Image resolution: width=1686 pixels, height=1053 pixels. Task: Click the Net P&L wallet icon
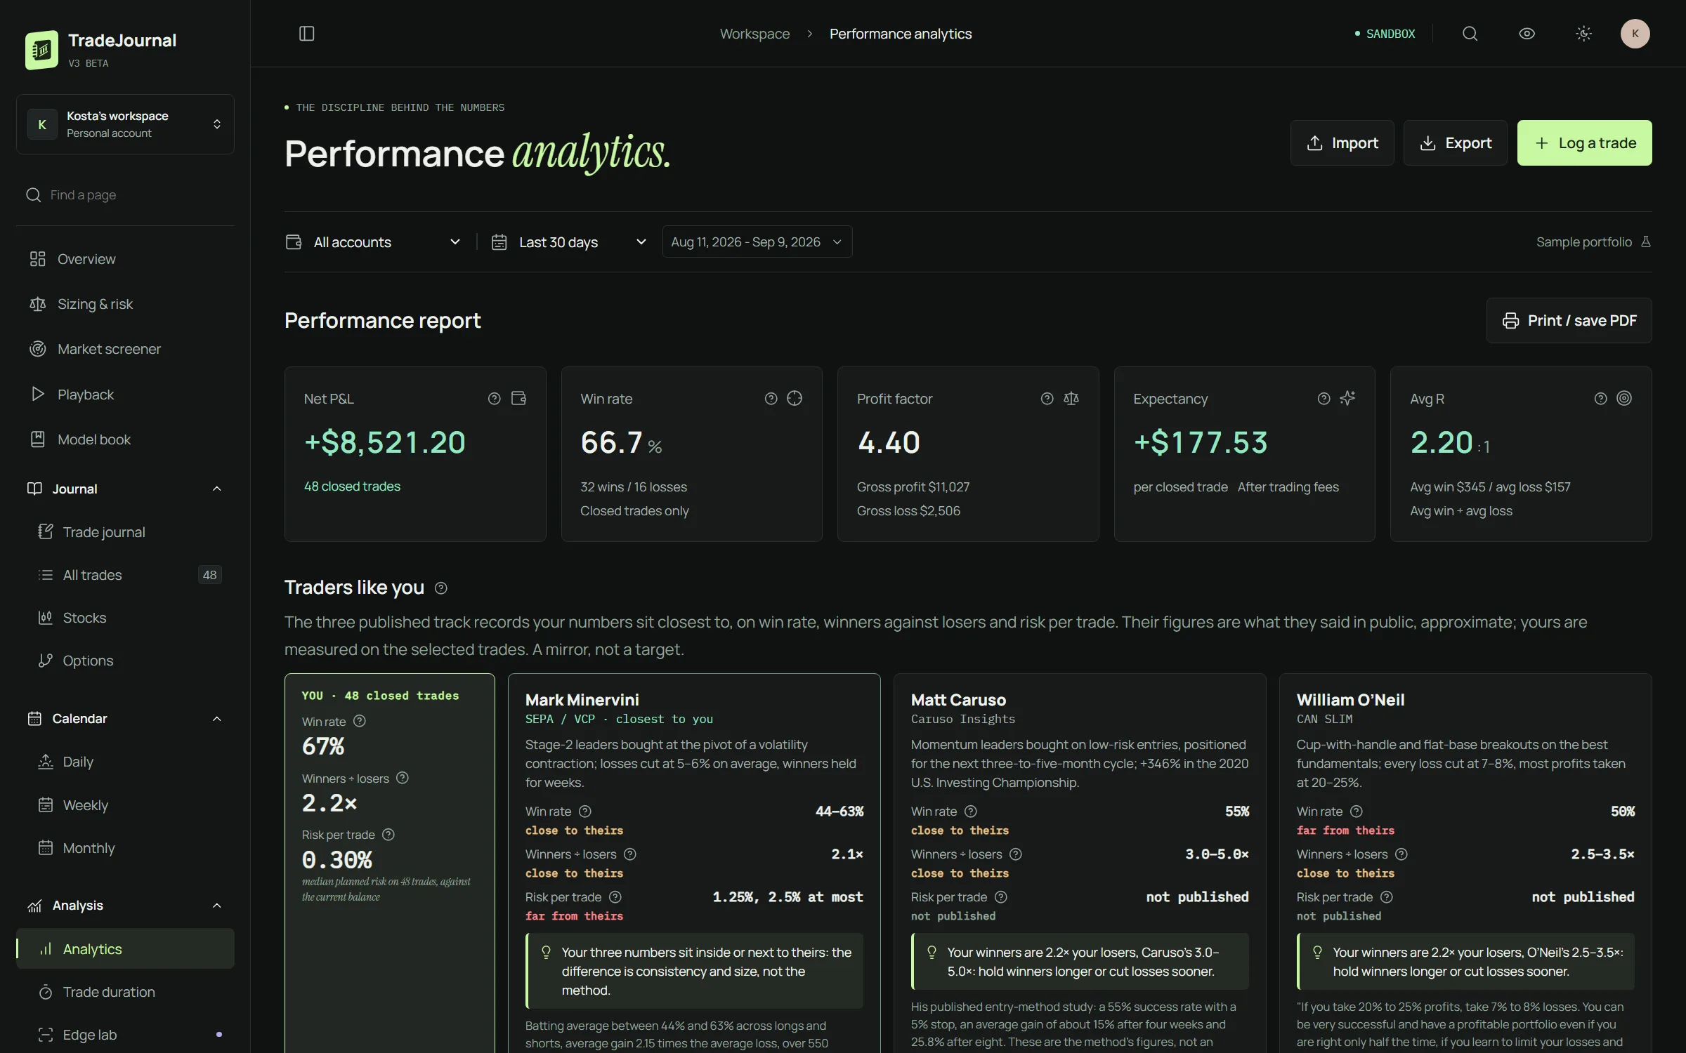tap(518, 399)
